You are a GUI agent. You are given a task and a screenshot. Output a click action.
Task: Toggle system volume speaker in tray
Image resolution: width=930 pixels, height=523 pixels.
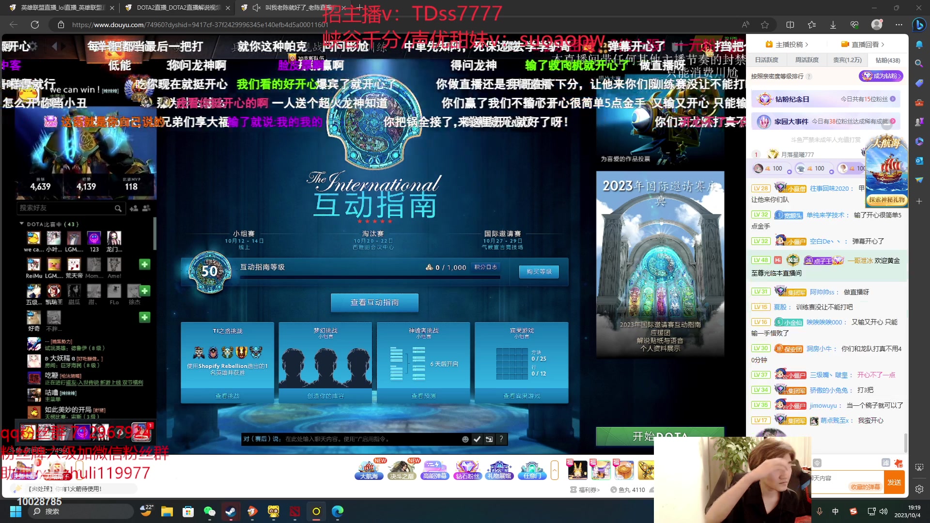click(883, 511)
